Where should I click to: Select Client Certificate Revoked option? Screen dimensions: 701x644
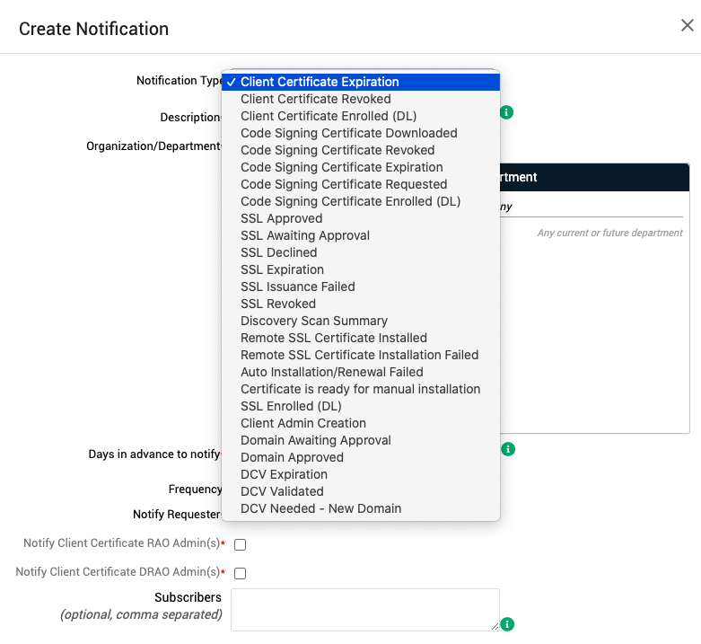click(x=316, y=99)
